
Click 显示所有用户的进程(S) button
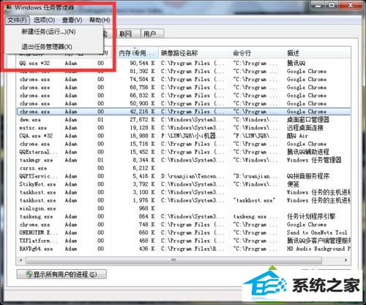click(61, 274)
